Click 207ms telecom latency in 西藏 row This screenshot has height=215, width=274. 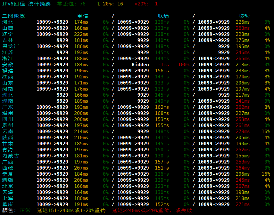click(81, 168)
